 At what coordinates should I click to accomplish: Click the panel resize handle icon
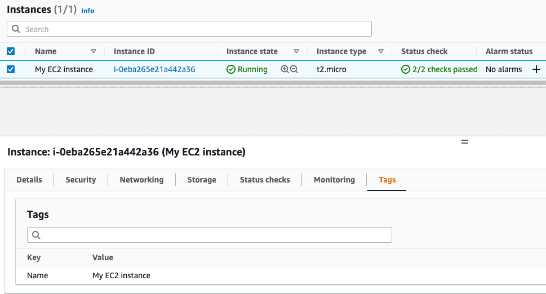coord(465,141)
